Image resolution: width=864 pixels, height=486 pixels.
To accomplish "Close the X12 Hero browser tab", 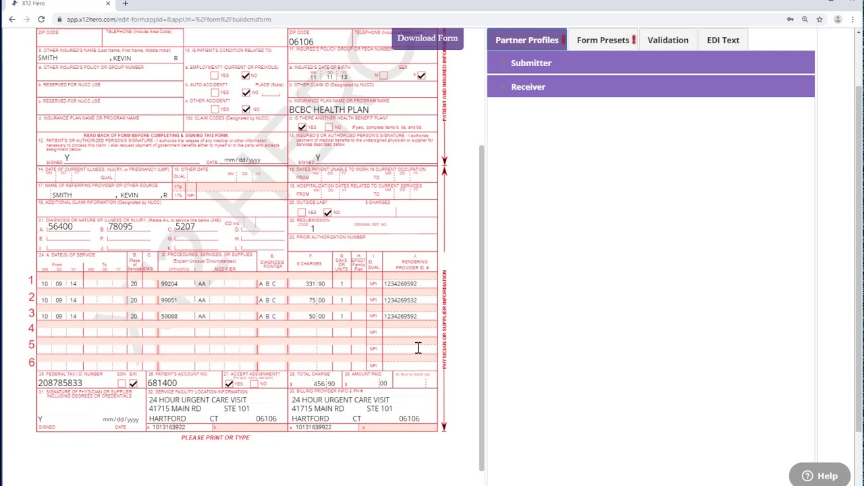I will click(x=107, y=4).
